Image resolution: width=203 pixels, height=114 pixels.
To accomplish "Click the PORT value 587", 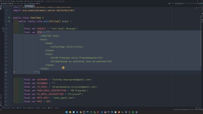I will [x=48, y=101].
